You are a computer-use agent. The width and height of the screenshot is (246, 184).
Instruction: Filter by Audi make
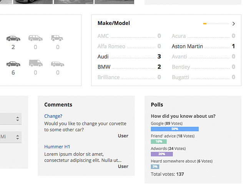click(129, 56)
